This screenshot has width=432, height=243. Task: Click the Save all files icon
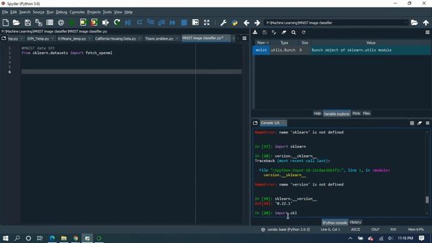click(x=38, y=22)
